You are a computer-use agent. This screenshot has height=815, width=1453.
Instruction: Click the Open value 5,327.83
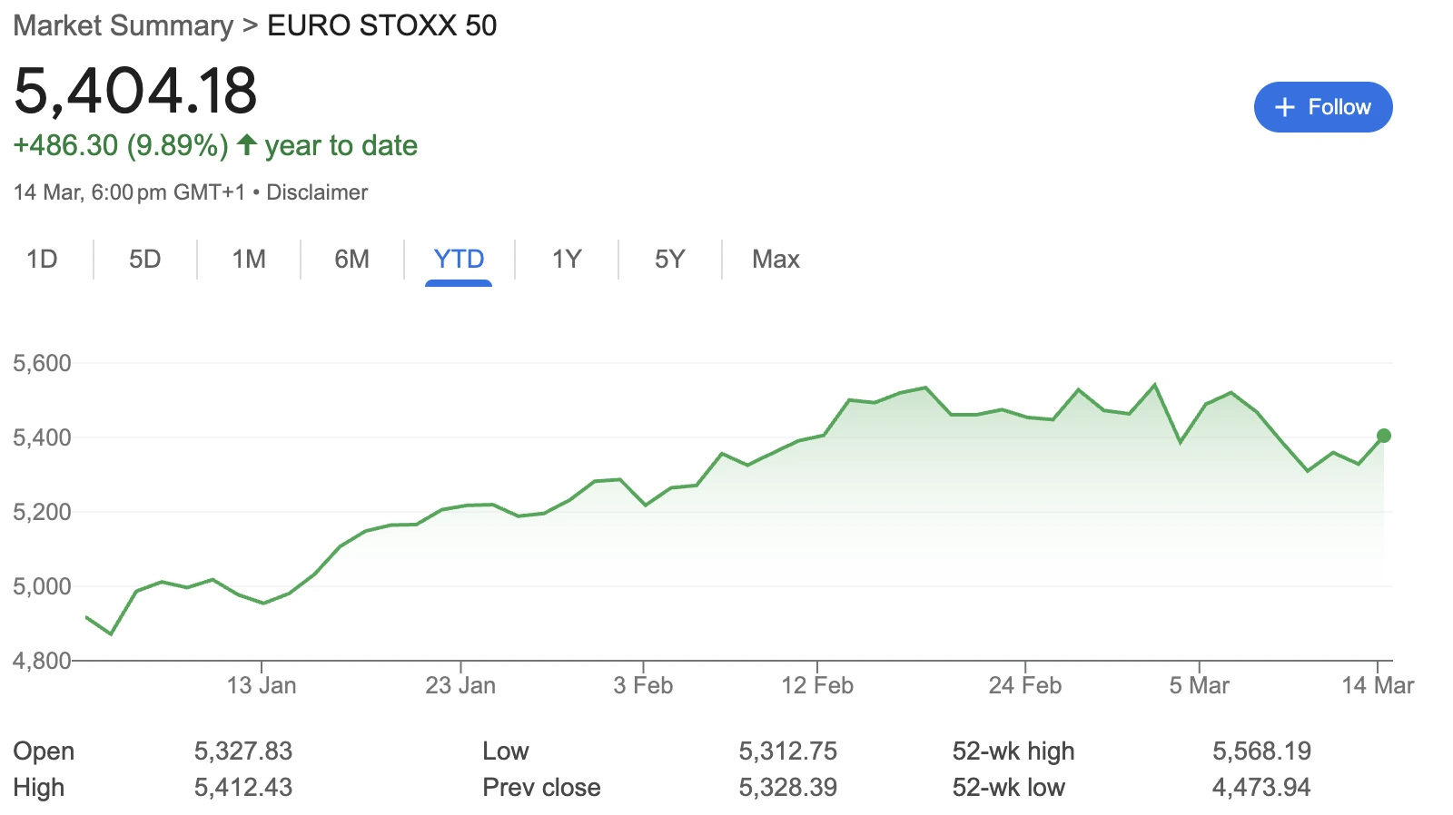pyautogui.click(x=243, y=751)
